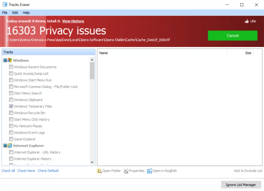Enable Internet Explorer History checkbox
This screenshot has width=264, height=191.
pyautogui.click(x=11, y=159)
